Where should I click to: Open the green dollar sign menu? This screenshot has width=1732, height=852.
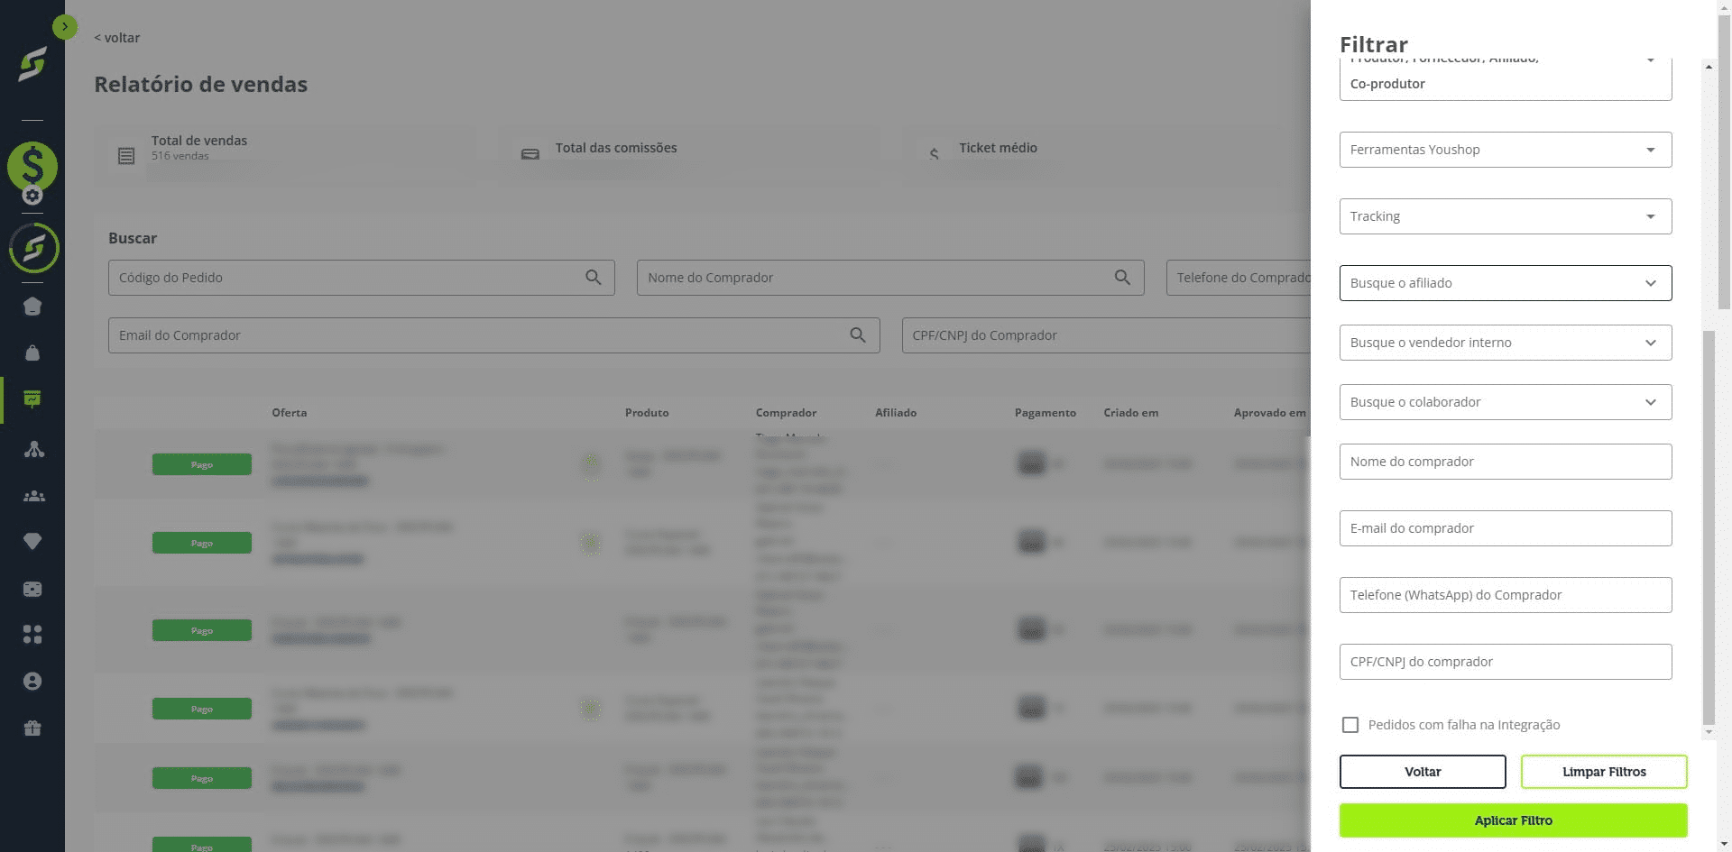coord(32,166)
